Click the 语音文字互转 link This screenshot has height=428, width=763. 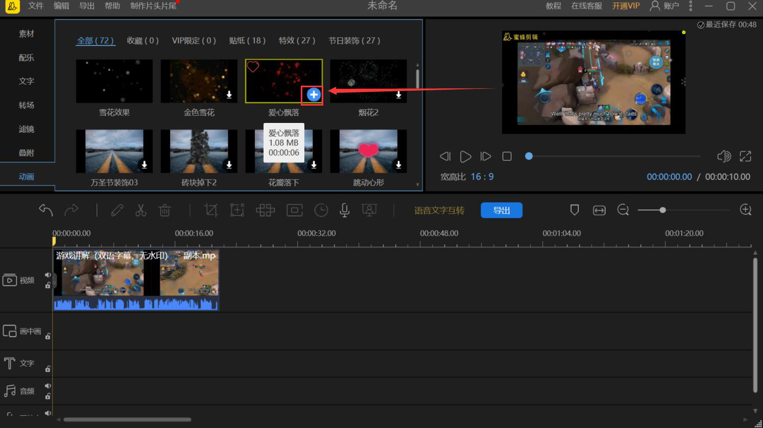click(x=439, y=210)
